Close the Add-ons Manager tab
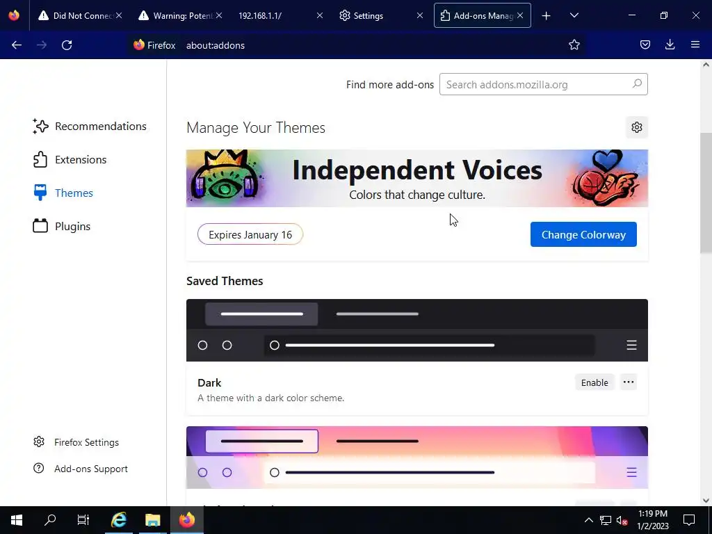Image resolution: width=712 pixels, height=534 pixels. tap(520, 15)
